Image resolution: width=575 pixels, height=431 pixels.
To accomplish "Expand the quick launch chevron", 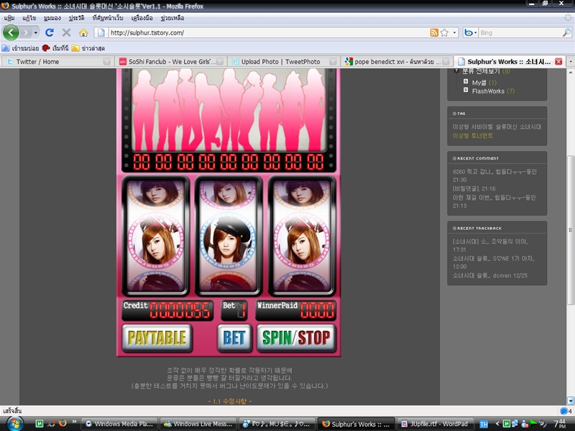I will tap(74, 422).
